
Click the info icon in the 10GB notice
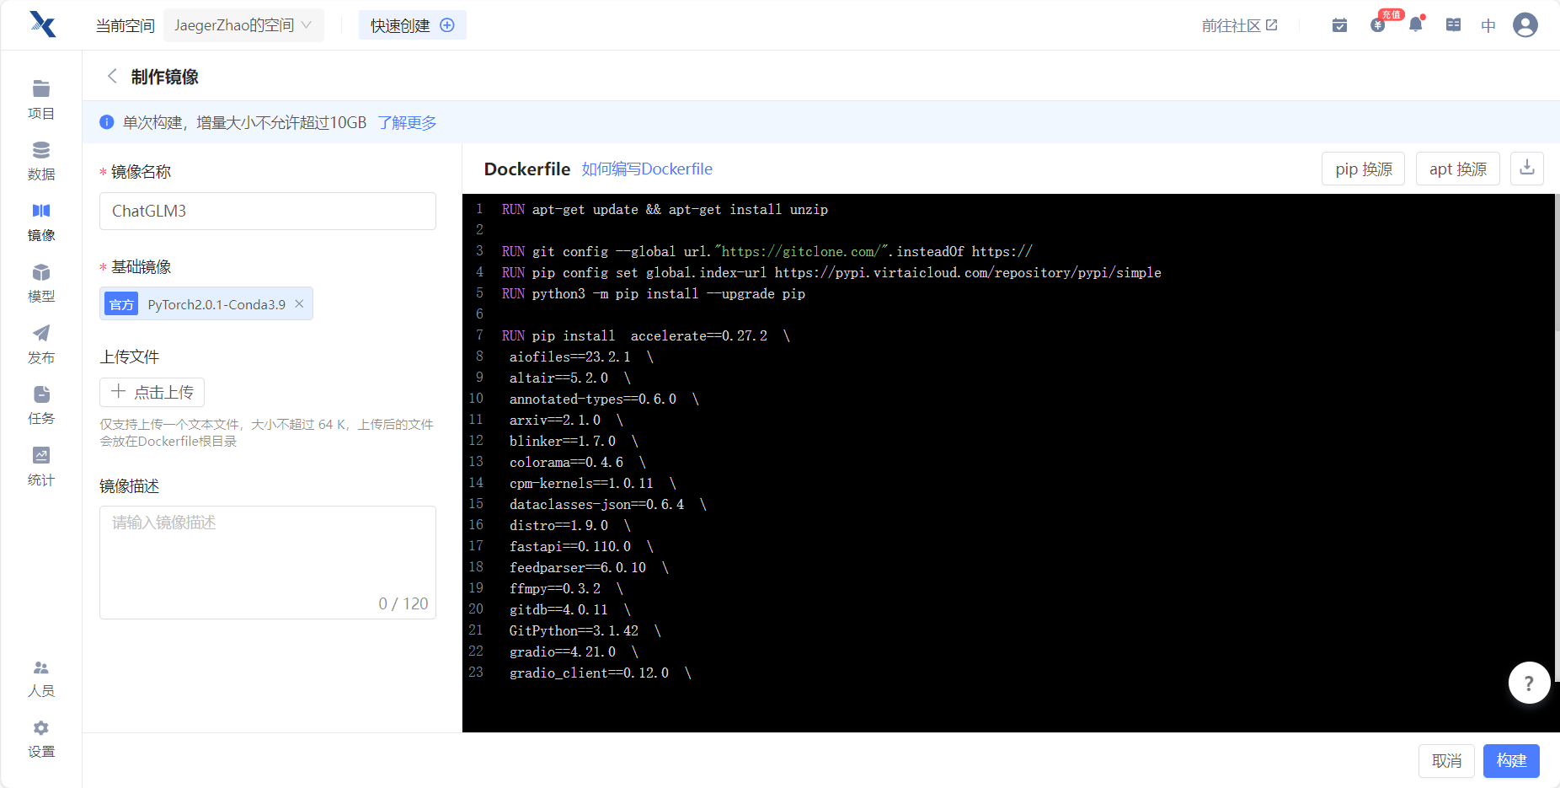[107, 122]
